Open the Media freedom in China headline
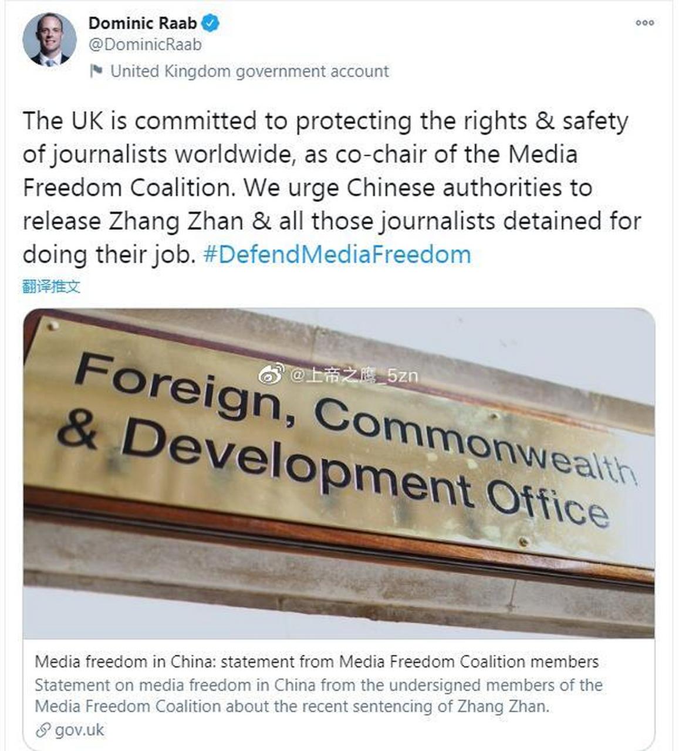 pos(316,662)
